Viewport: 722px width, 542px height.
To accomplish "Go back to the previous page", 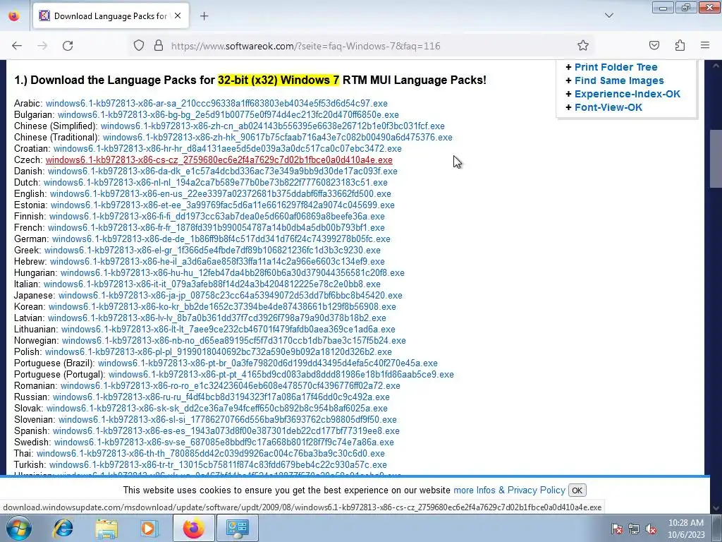I will pyautogui.click(x=17, y=46).
